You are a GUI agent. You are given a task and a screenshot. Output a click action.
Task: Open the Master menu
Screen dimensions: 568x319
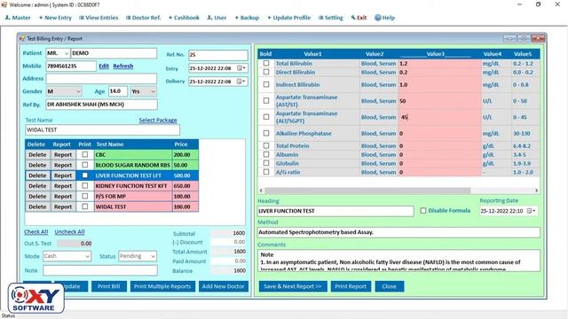(18, 18)
